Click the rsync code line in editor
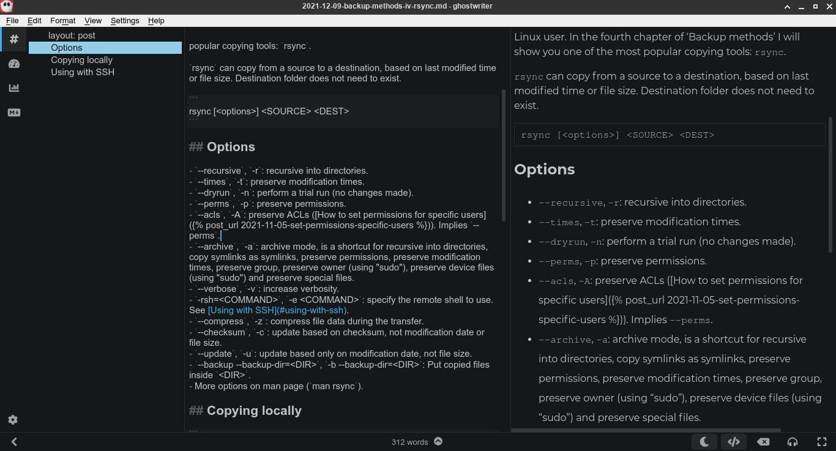836x451 pixels. pos(269,111)
